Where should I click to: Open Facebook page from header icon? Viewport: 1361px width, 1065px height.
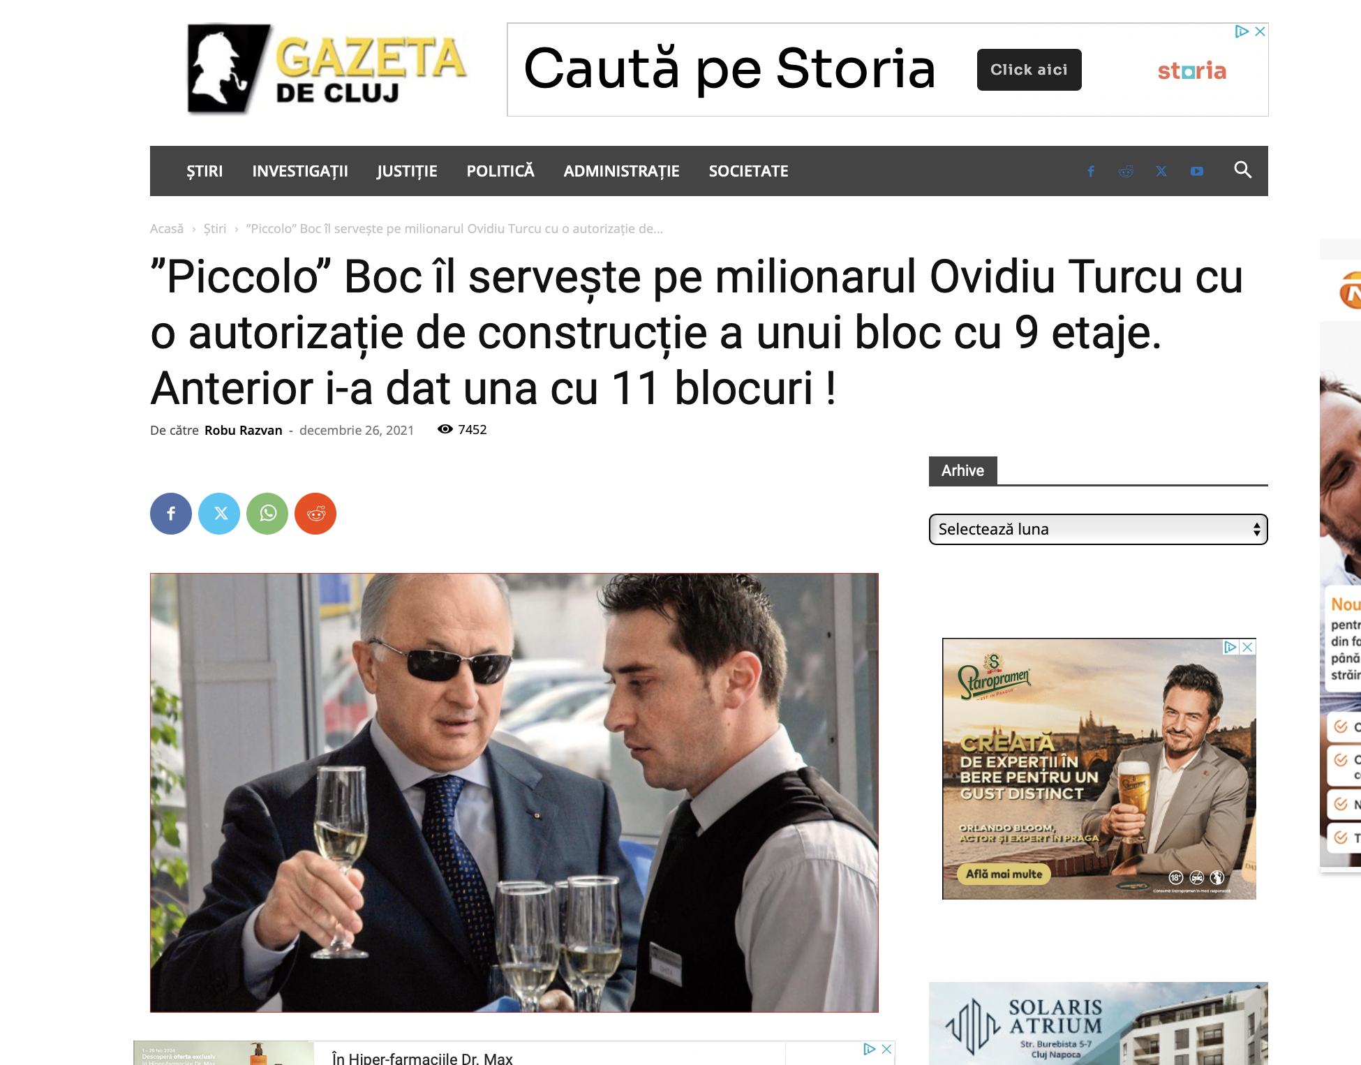[x=1091, y=171]
